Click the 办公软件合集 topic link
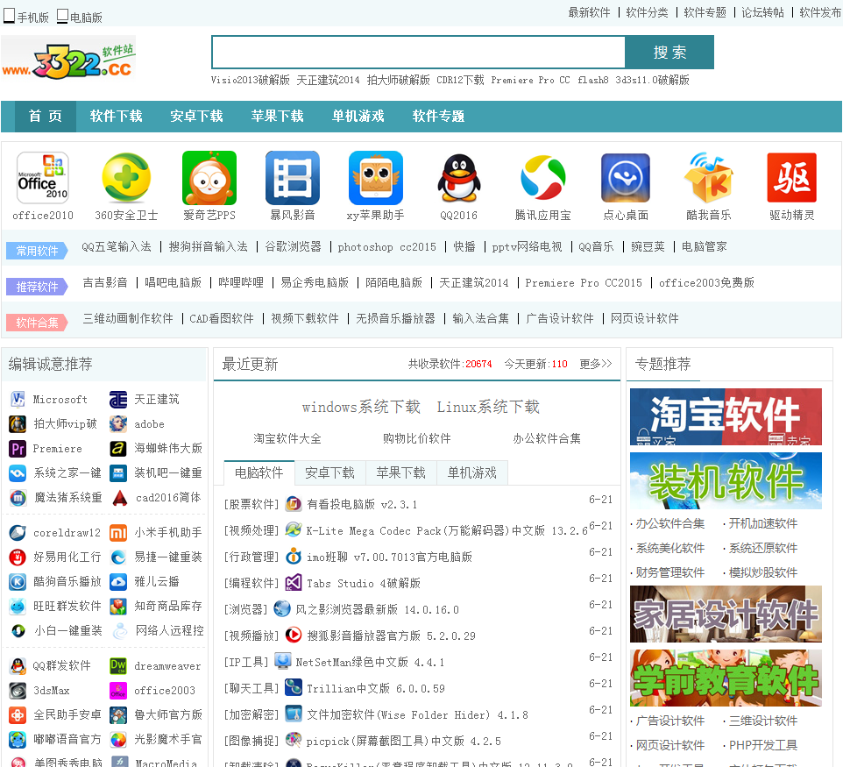843x767 pixels. 669,524
